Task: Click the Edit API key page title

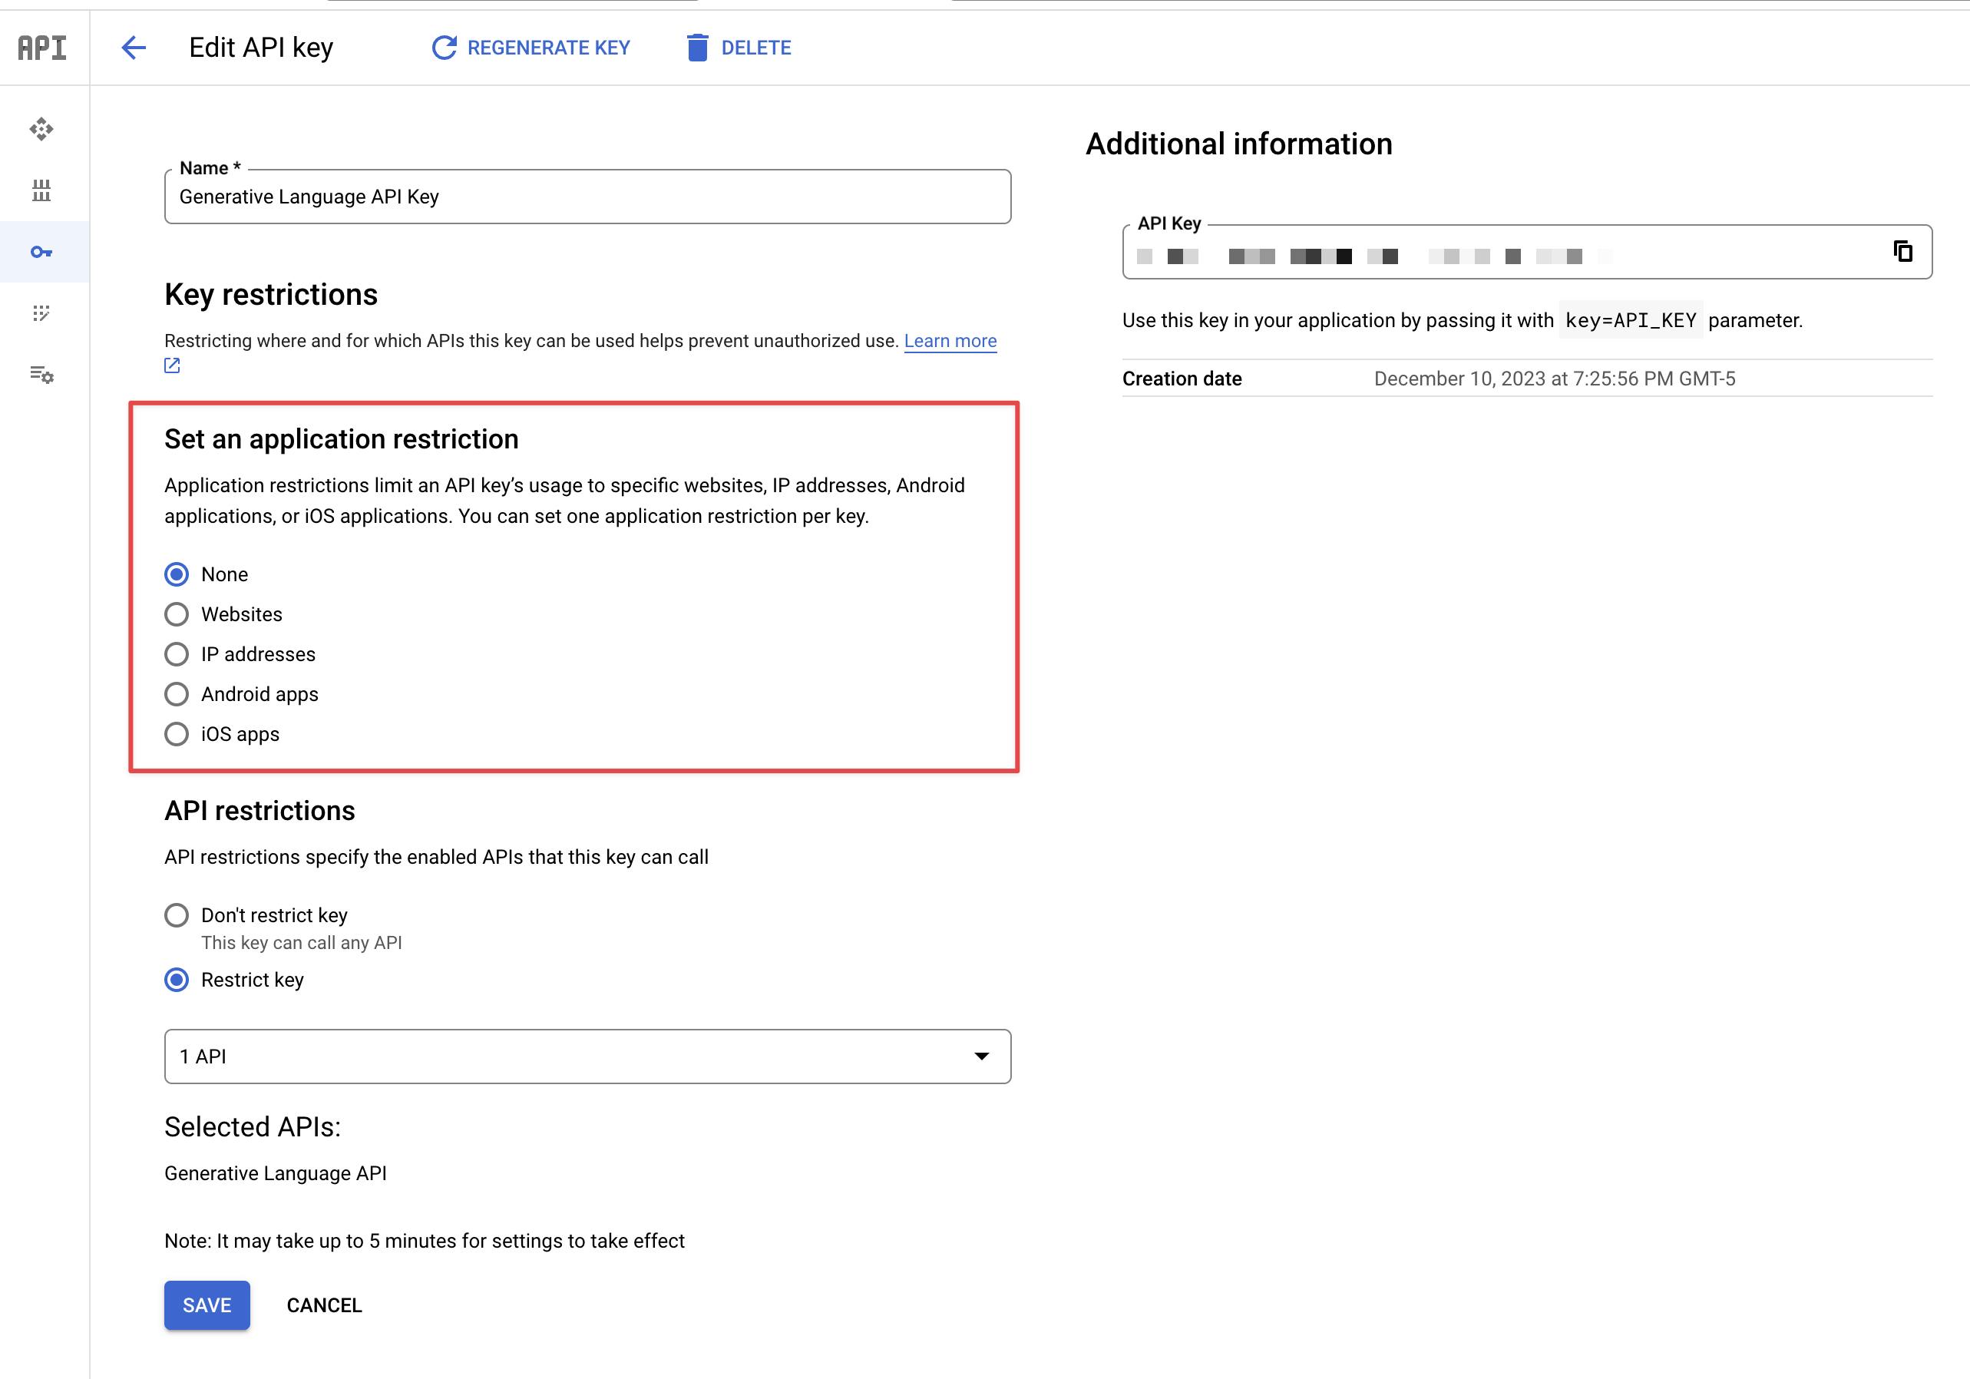Action: [261, 47]
